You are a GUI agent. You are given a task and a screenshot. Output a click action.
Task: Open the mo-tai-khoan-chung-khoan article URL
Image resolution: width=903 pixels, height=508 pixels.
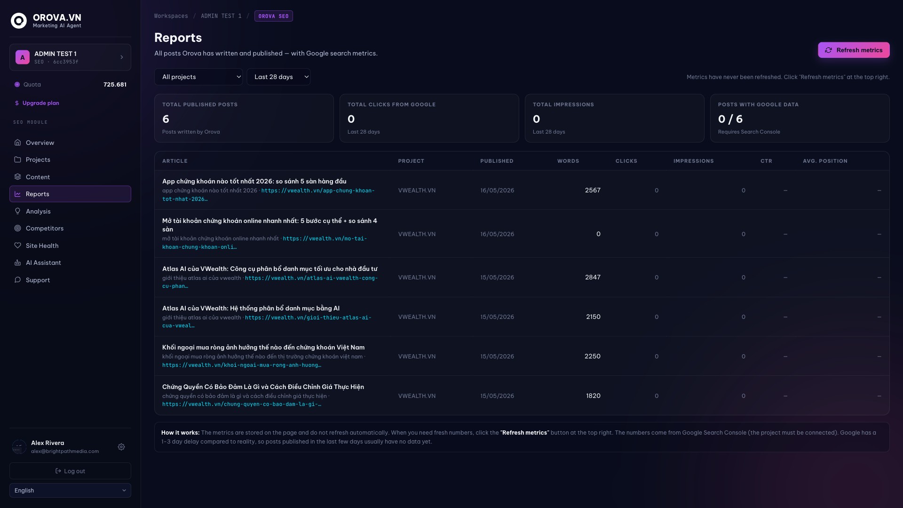[264, 243]
